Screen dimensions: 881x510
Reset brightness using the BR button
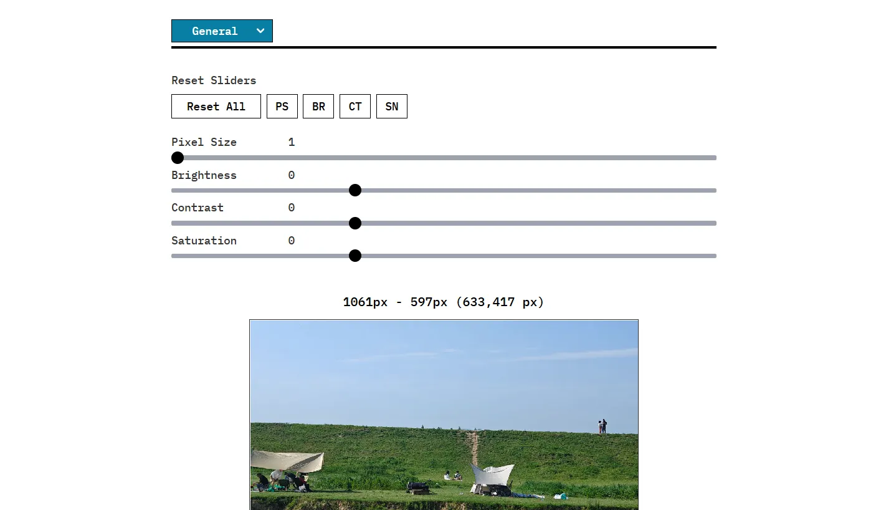click(318, 107)
